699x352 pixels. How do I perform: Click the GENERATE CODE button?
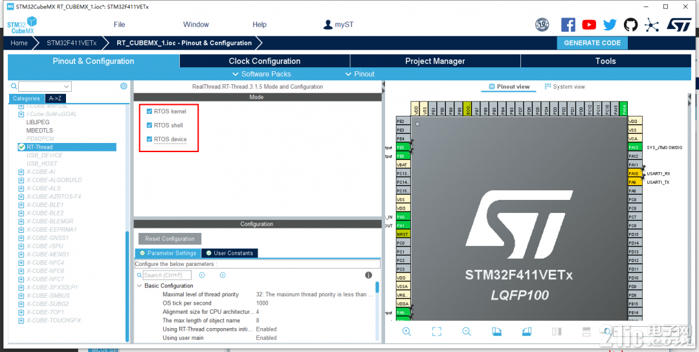592,43
